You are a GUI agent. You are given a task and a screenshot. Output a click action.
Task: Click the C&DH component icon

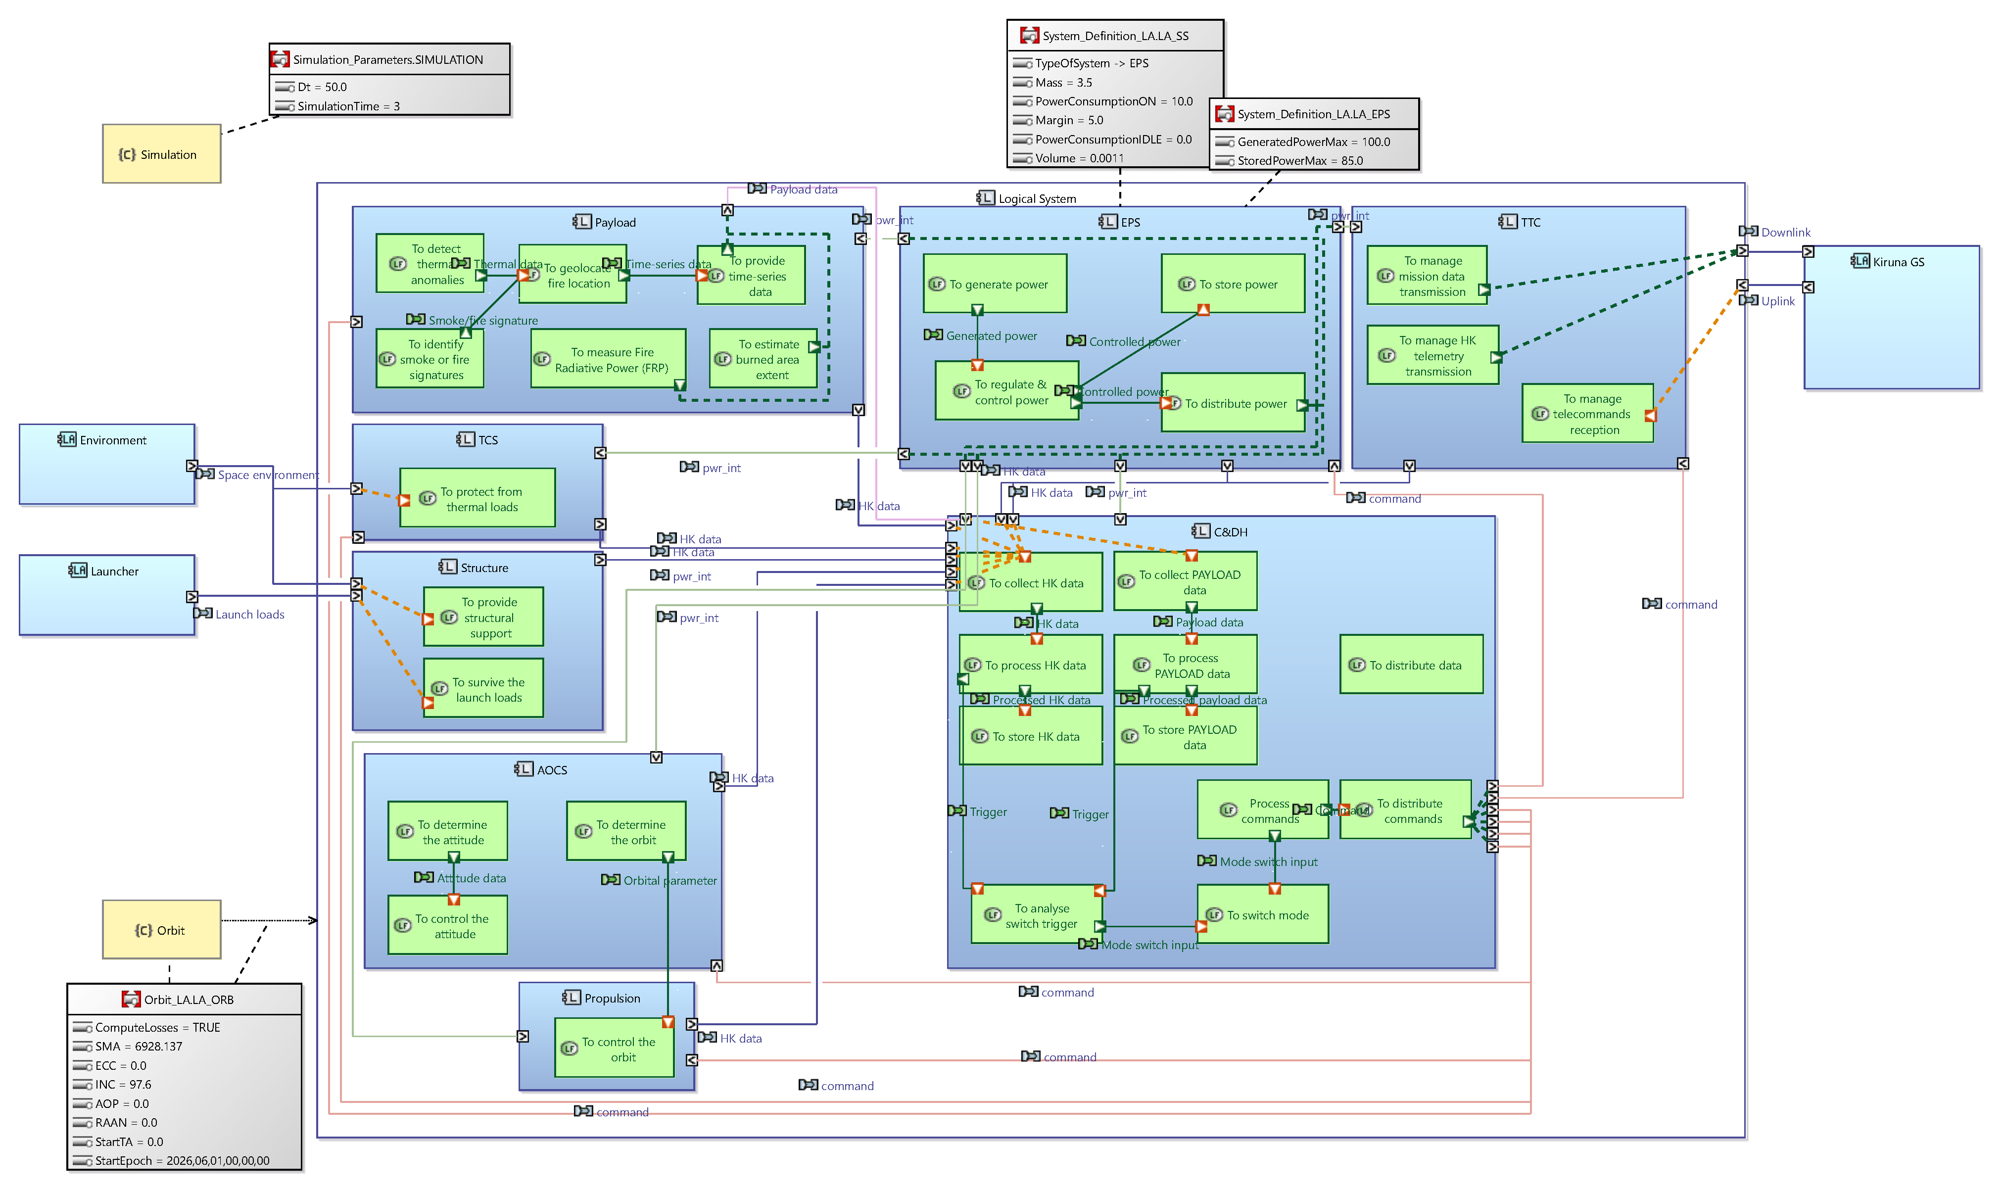[1201, 531]
